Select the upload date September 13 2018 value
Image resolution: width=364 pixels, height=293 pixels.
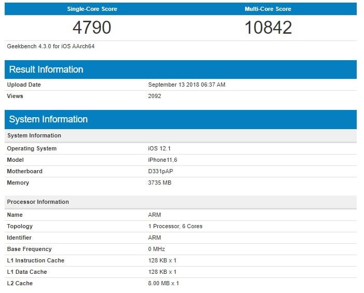(x=186, y=85)
